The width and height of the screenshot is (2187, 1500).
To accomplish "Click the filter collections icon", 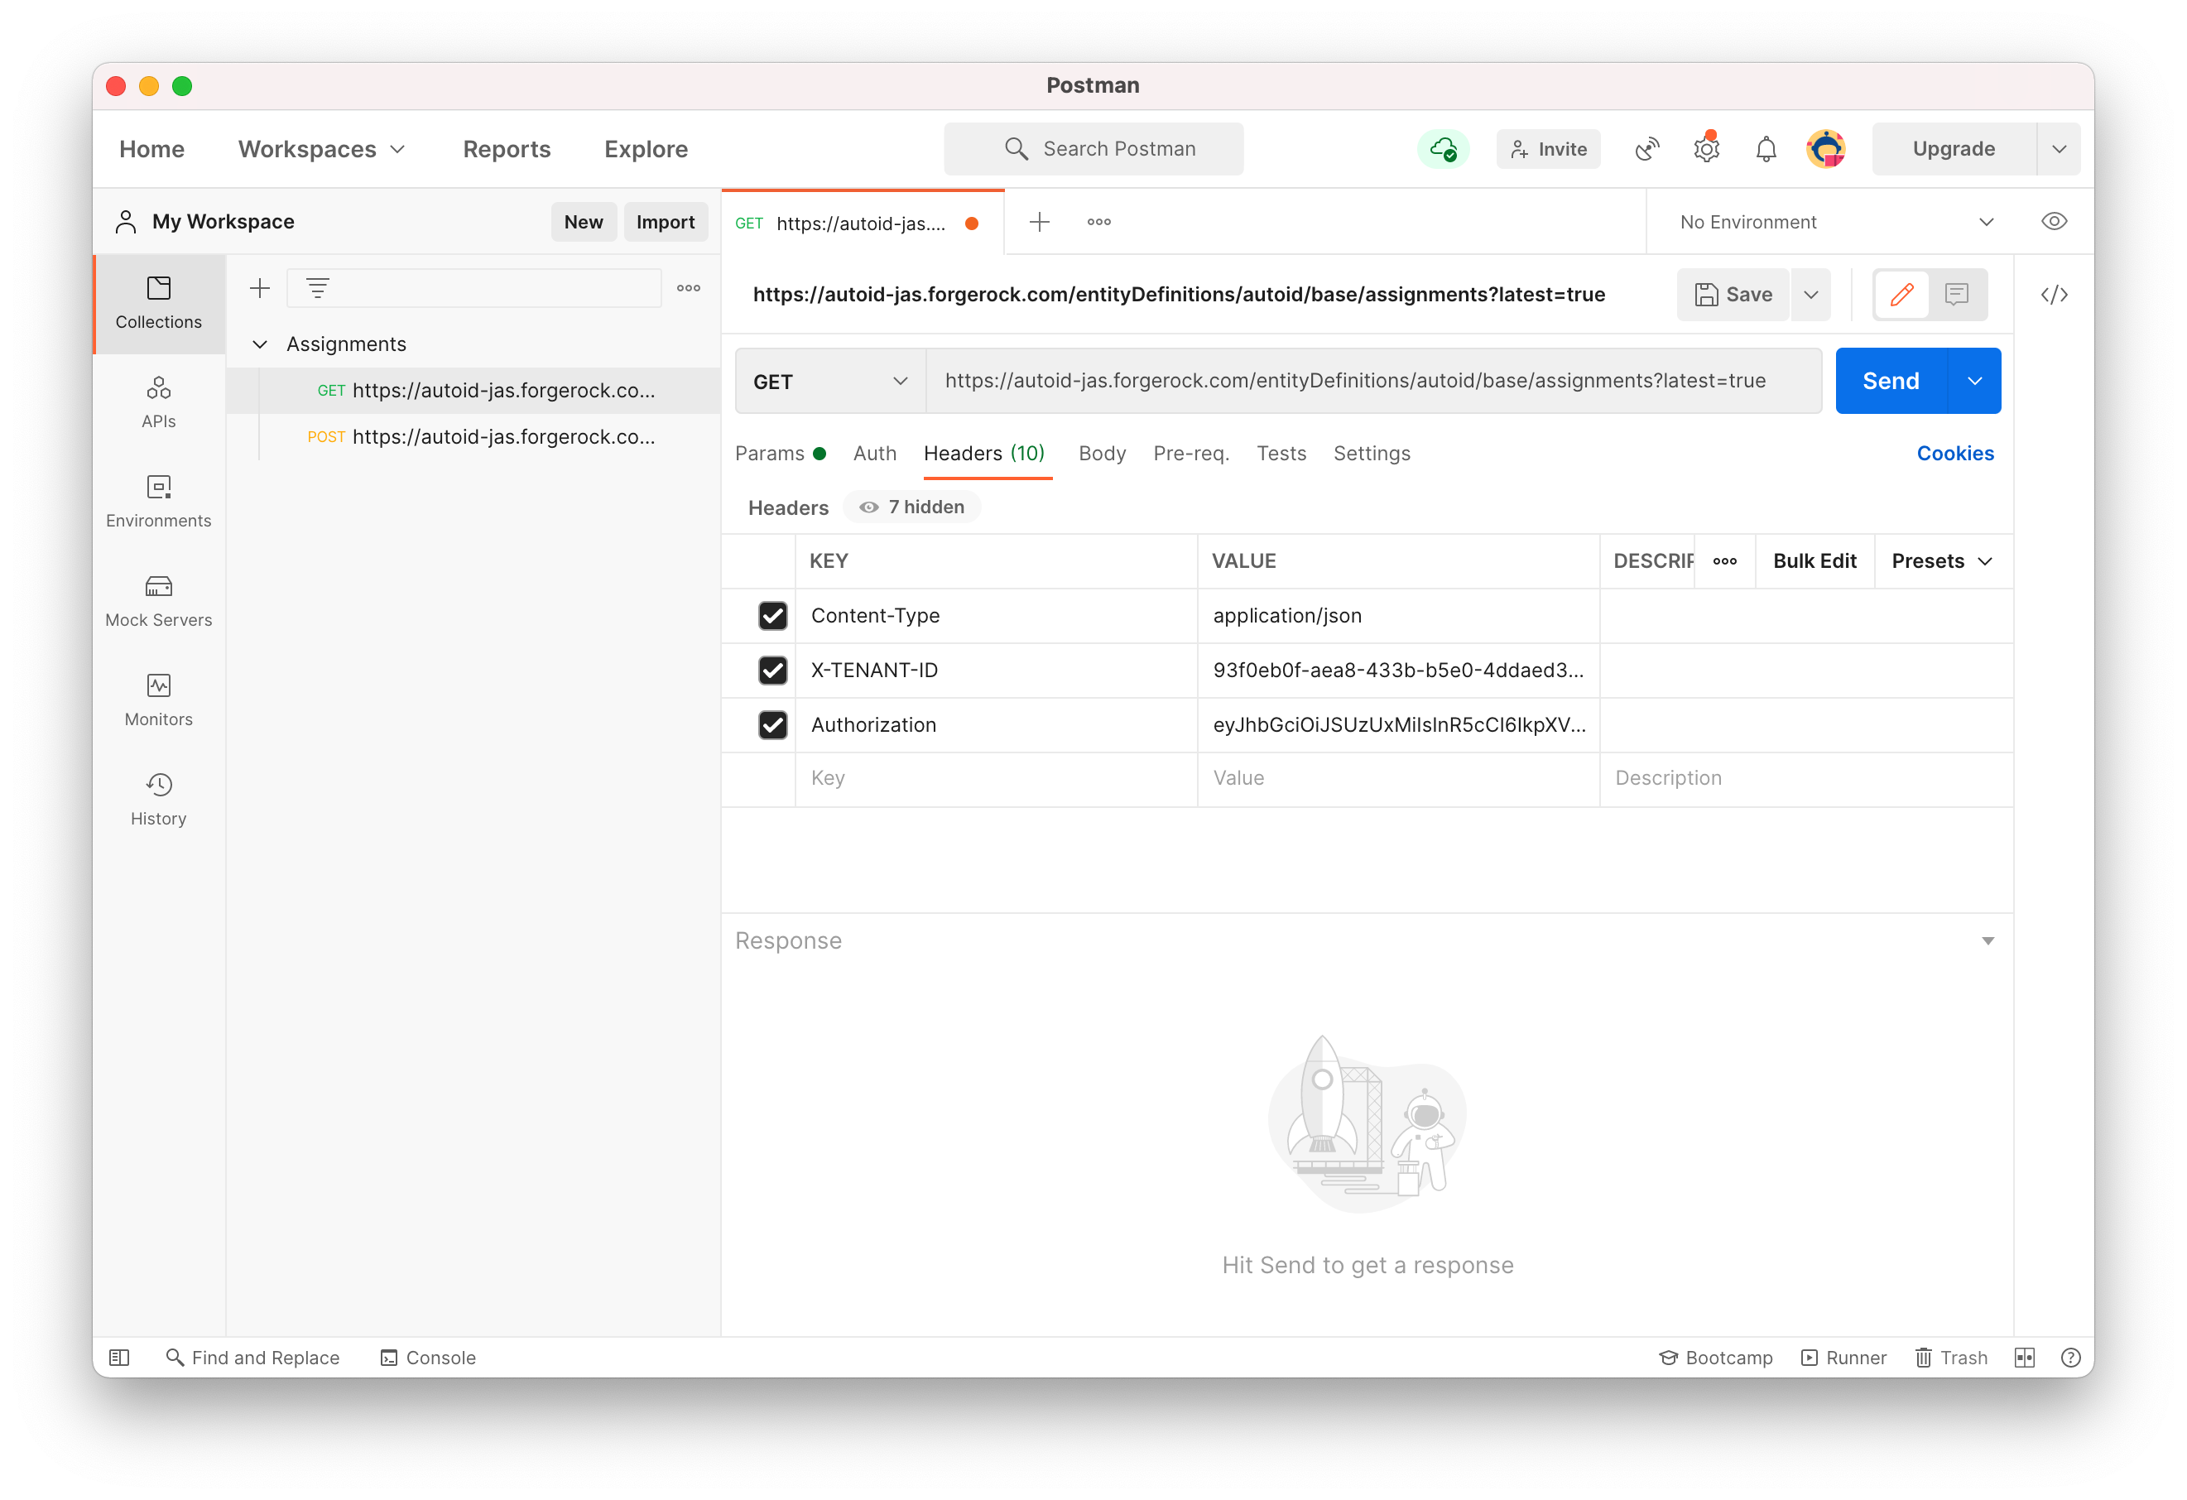I will pyautogui.click(x=318, y=288).
